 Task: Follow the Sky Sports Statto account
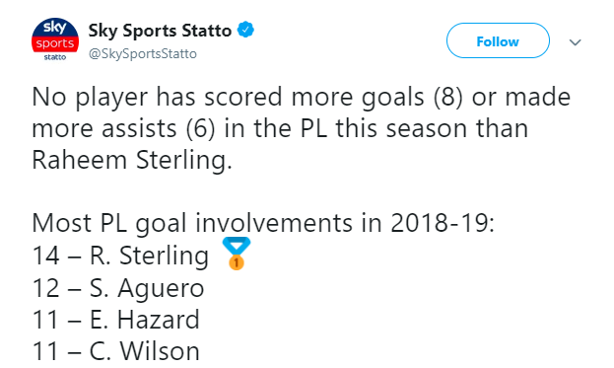498,40
